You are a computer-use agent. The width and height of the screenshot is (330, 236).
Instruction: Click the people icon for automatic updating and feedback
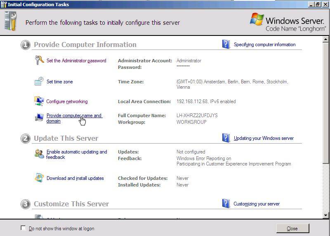point(39,153)
